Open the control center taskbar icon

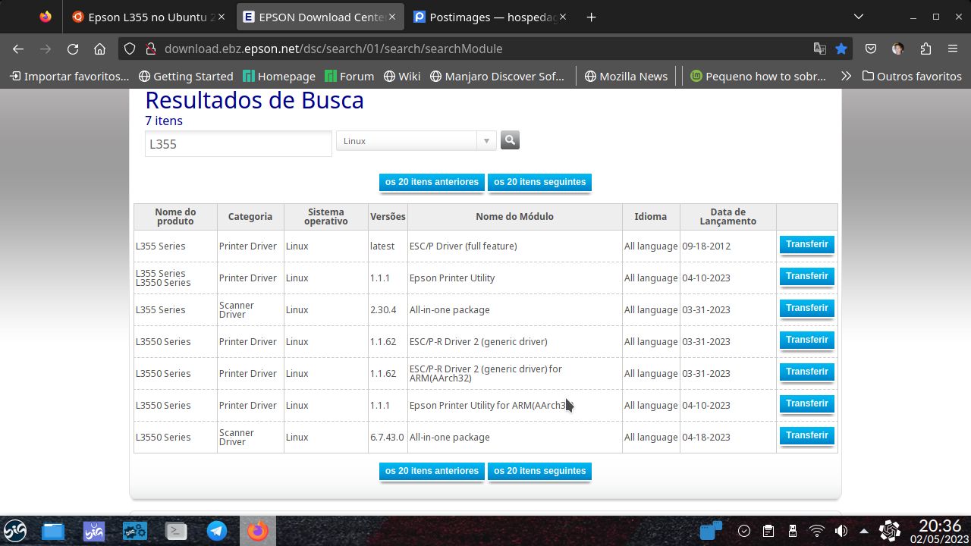pos(135,531)
